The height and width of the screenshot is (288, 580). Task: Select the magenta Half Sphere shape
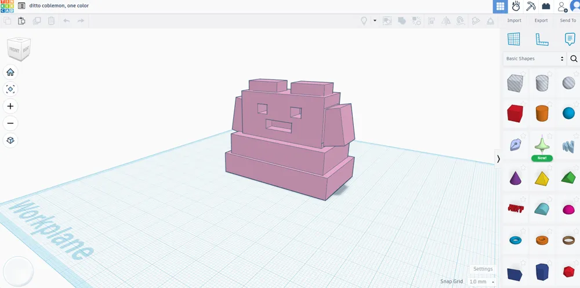point(568,210)
